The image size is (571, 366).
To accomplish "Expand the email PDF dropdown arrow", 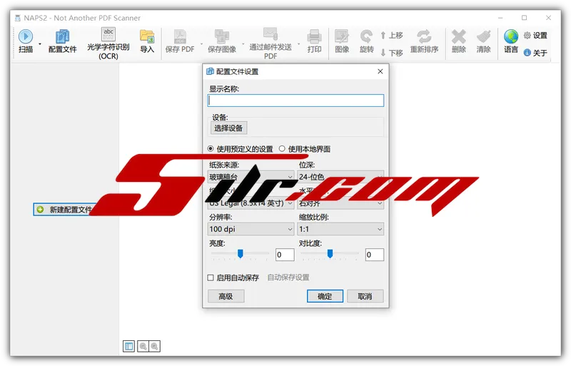I will tap(298, 44).
